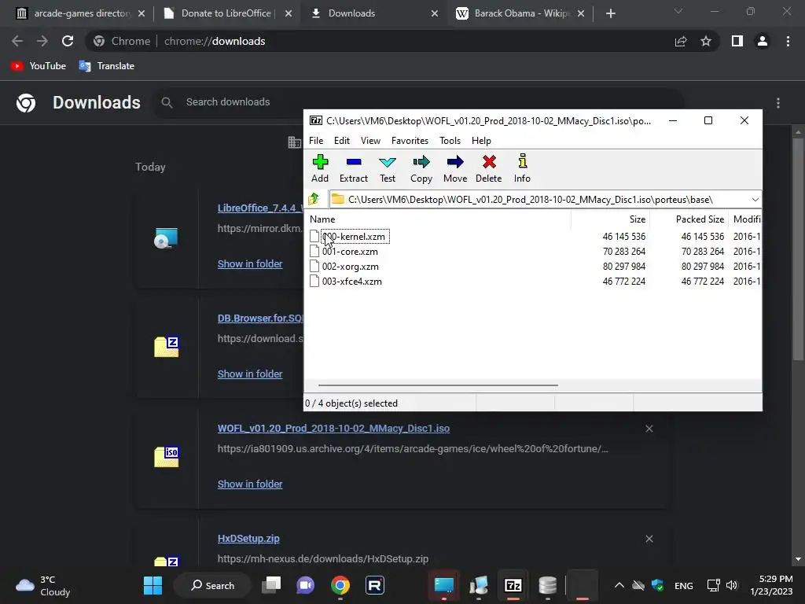The height and width of the screenshot is (604, 805).
Task: Open the Downloads page more actions menu
Action: 778,103
